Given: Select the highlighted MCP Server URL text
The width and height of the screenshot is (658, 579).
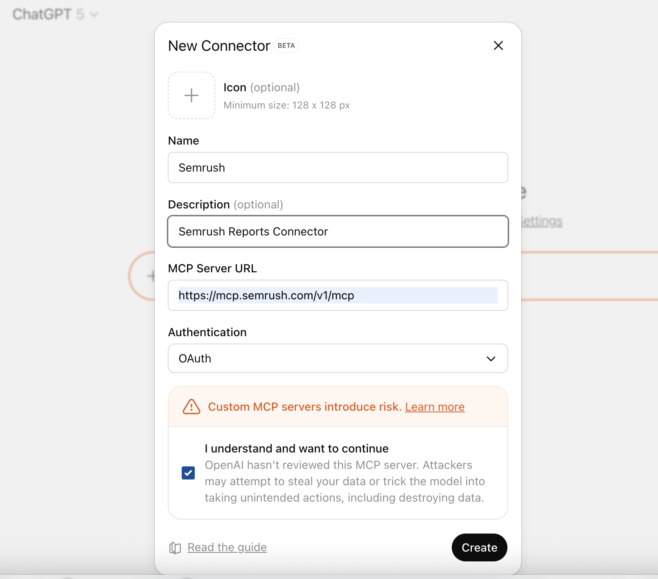Looking at the screenshot, I should (337, 295).
